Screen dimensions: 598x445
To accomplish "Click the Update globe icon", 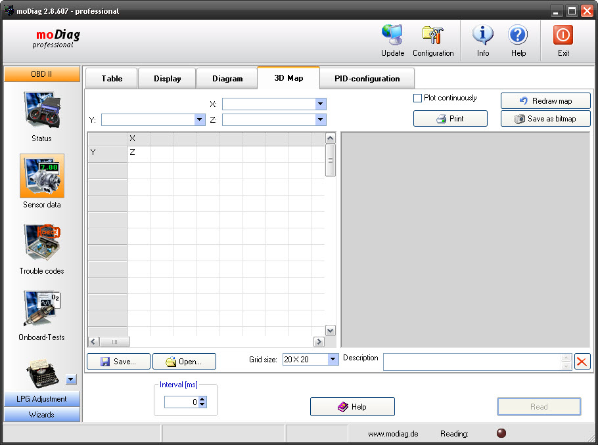I will (392, 35).
